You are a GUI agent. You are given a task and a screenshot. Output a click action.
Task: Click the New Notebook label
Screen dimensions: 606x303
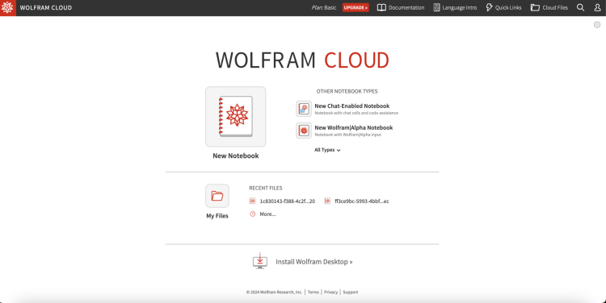[x=236, y=156]
